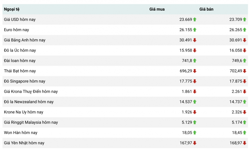Click the Ngoại tệ column header
This screenshot has height=149, width=249.
tap(12, 9)
